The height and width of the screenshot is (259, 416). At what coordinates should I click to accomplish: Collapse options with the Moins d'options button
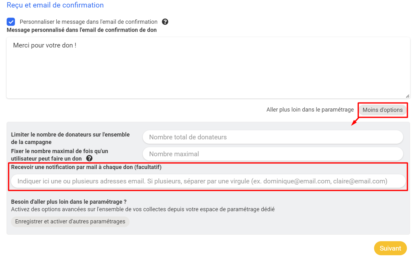(x=383, y=110)
